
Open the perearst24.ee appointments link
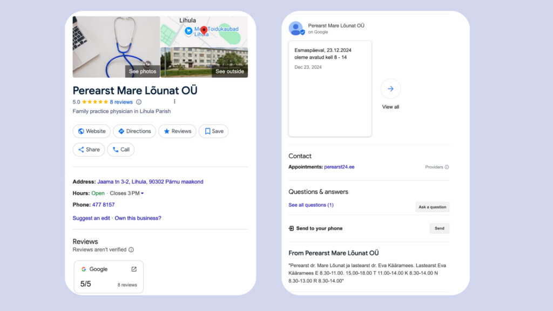tap(339, 167)
